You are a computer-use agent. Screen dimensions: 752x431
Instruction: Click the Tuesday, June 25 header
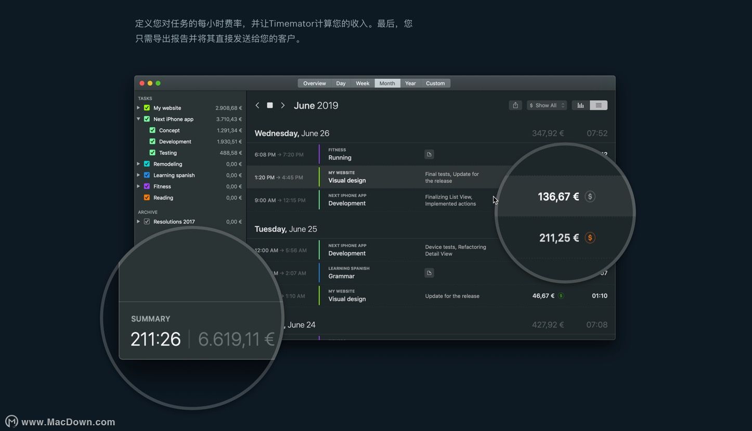pyautogui.click(x=286, y=229)
